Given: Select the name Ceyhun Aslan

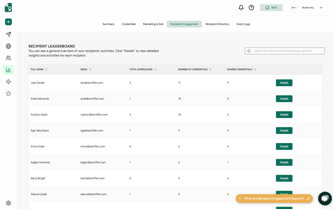Looking at the screenshot, I should 39,114.
